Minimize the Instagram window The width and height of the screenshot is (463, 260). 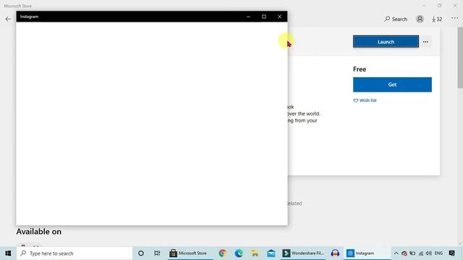[x=248, y=17]
